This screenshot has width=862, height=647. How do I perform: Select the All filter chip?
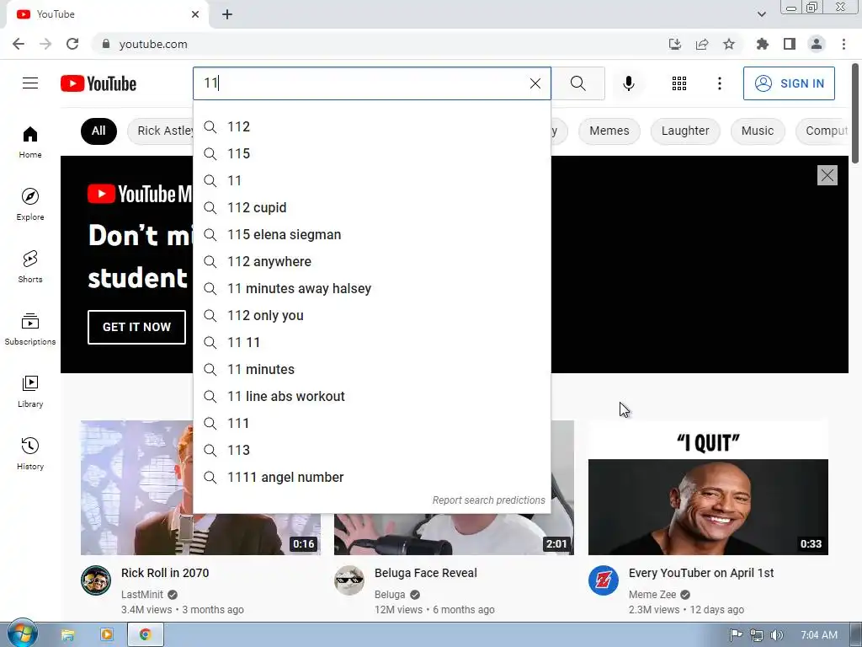[x=98, y=131]
